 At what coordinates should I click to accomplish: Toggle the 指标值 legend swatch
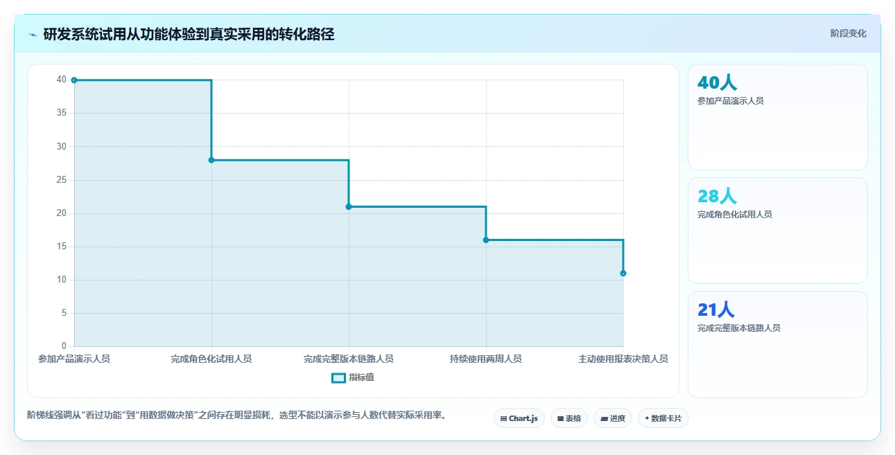click(x=338, y=377)
